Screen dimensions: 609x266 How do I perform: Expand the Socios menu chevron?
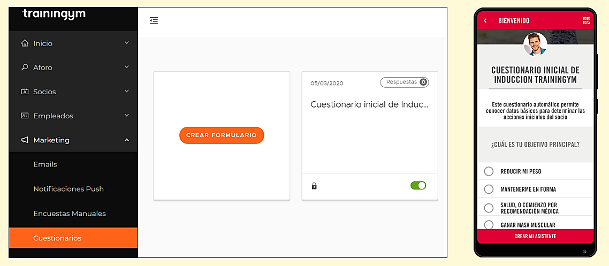127,92
